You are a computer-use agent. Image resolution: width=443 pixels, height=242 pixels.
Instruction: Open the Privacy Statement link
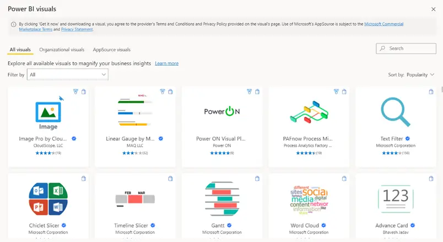pyautogui.click(x=77, y=29)
